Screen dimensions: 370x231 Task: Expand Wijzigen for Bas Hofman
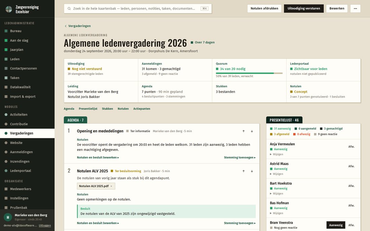(276, 213)
